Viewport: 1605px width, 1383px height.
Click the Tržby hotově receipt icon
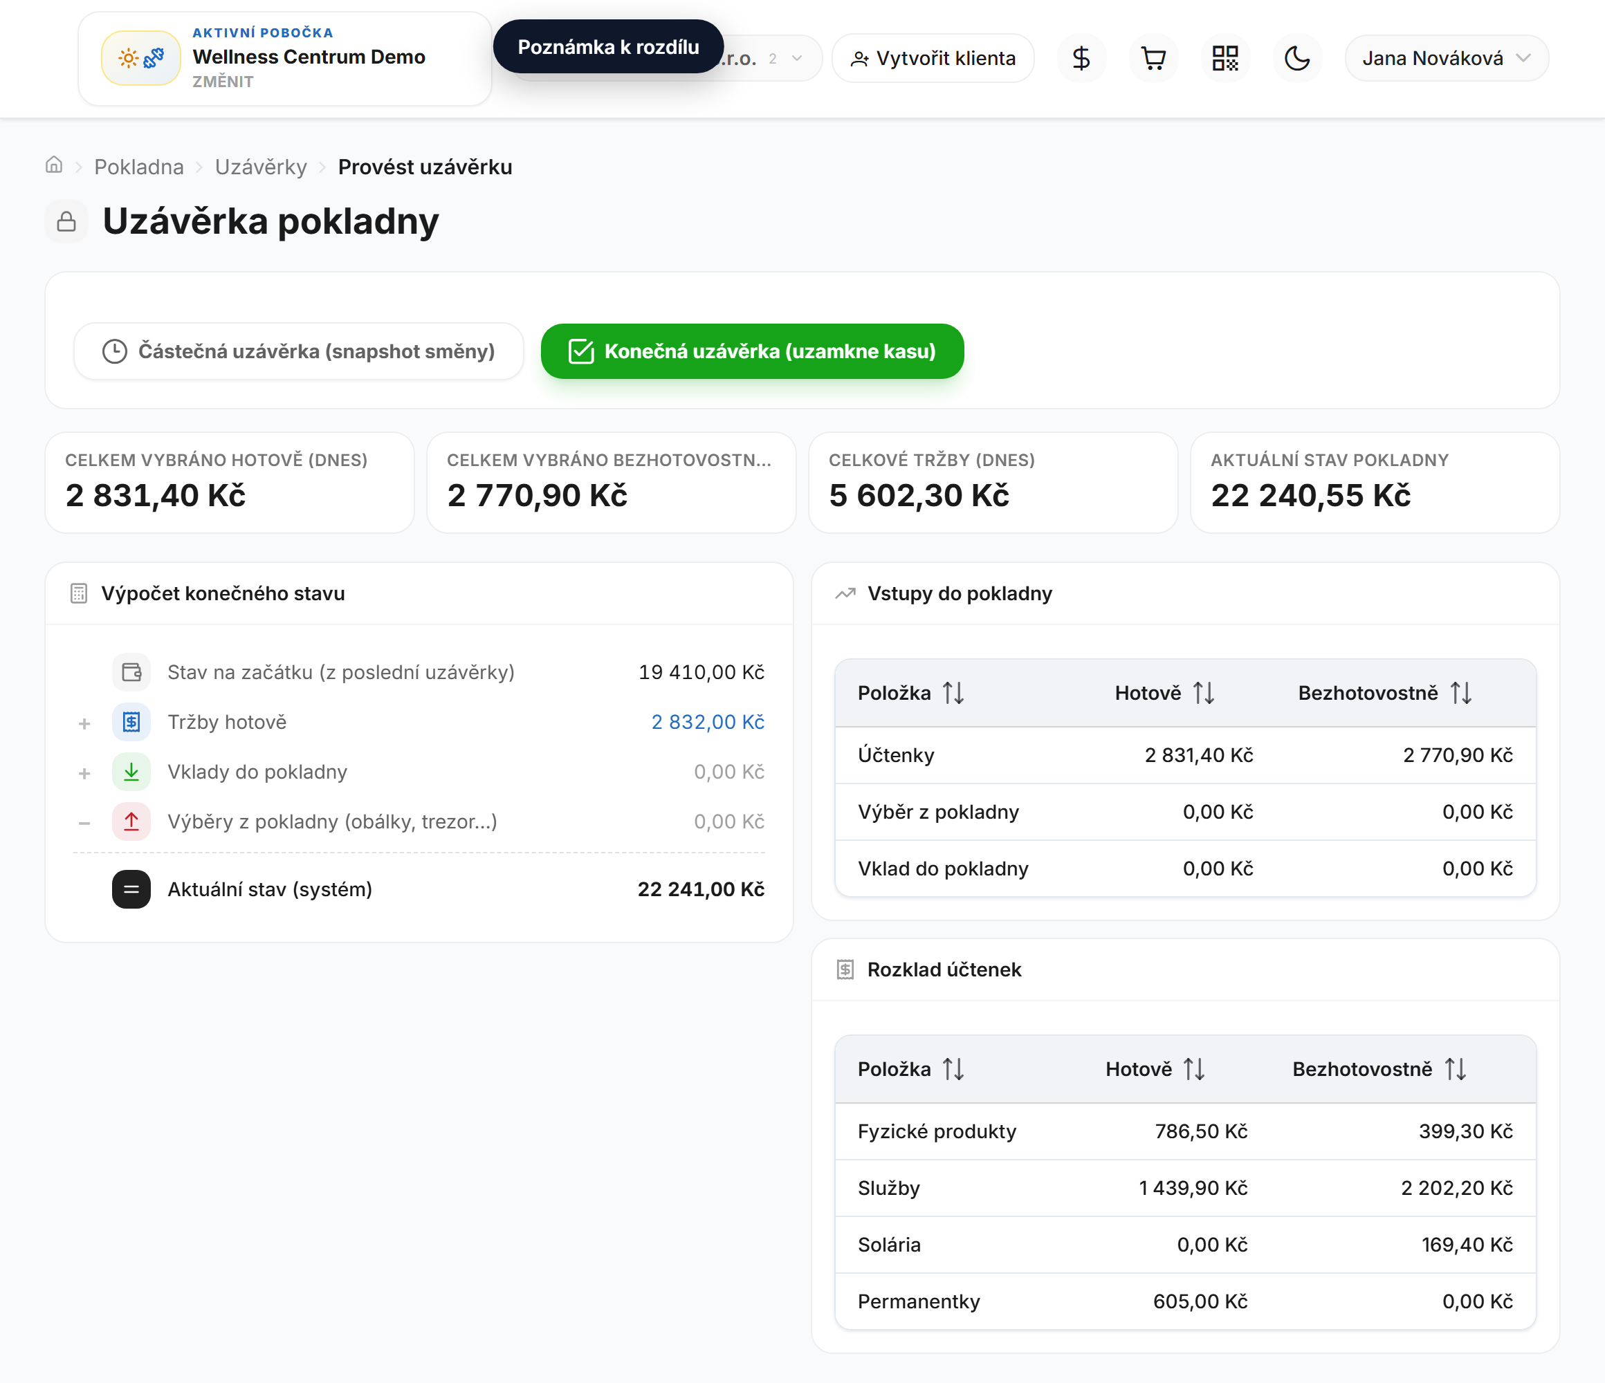tap(131, 722)
